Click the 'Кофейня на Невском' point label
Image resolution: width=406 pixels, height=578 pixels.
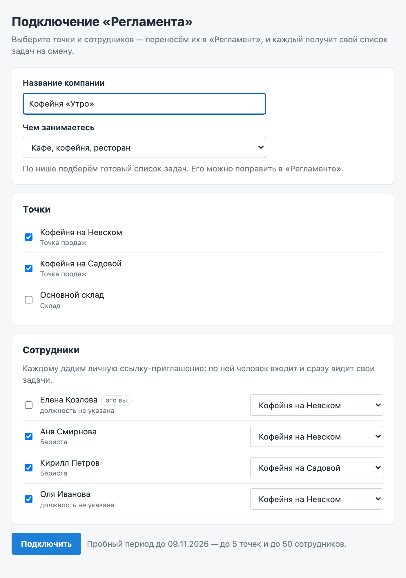point(81,233)
